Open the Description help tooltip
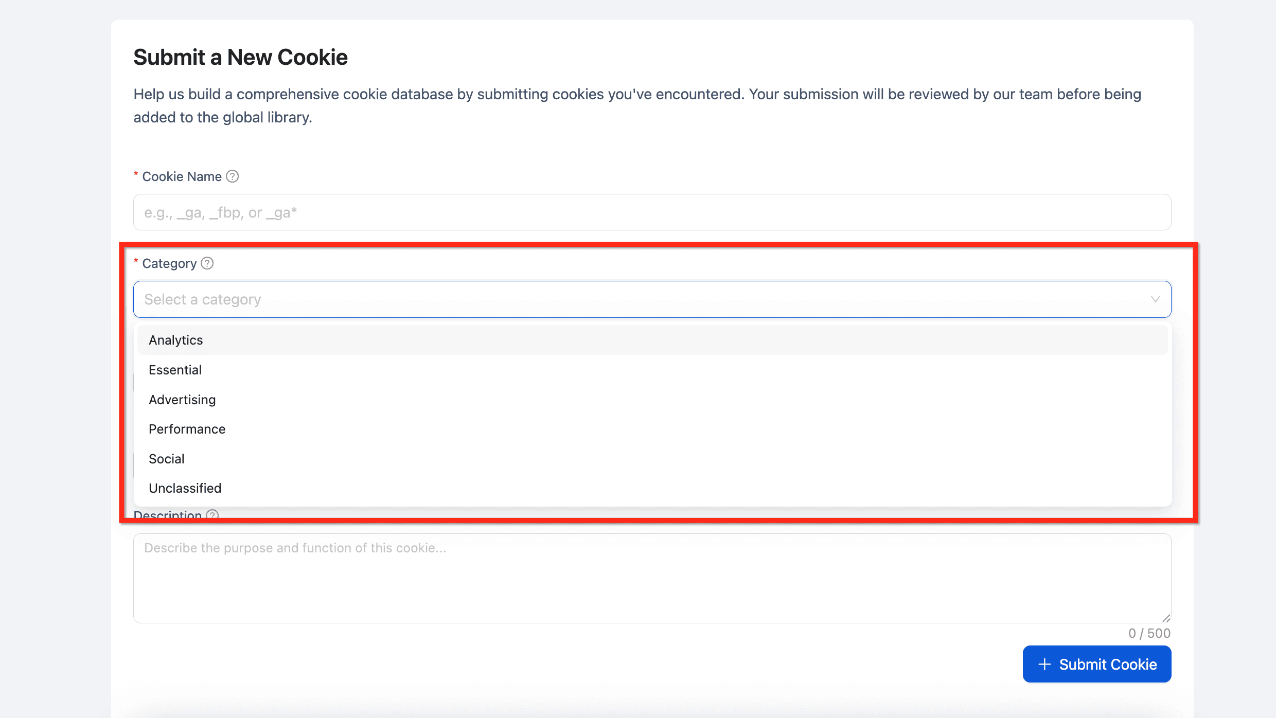1276x718 pixels. 211,515
